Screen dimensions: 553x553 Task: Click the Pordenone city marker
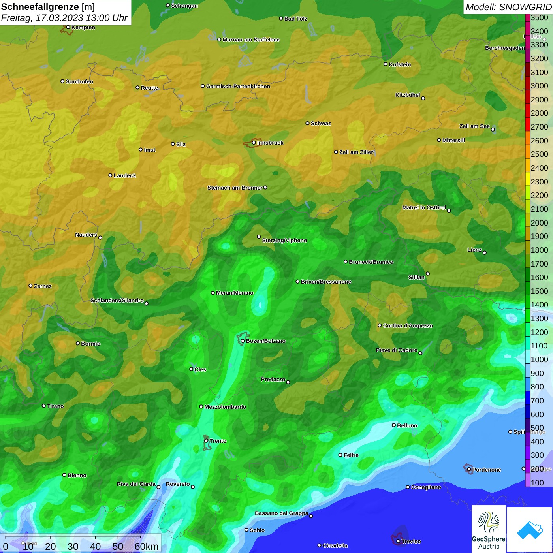click(469, 470)
